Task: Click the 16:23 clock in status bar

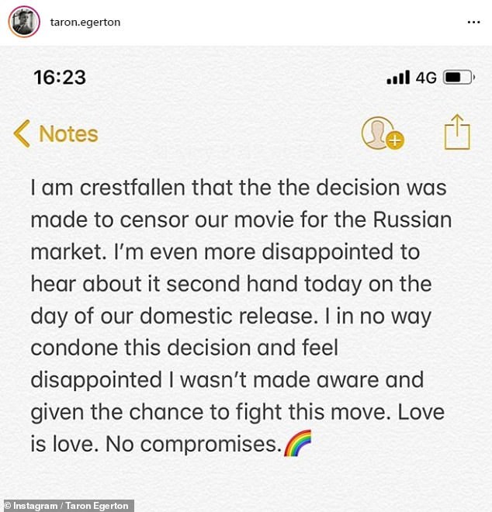Action: pos(58,78)
